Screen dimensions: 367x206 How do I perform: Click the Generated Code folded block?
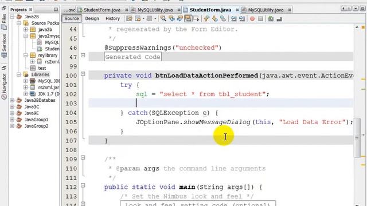tap(133, 57)
